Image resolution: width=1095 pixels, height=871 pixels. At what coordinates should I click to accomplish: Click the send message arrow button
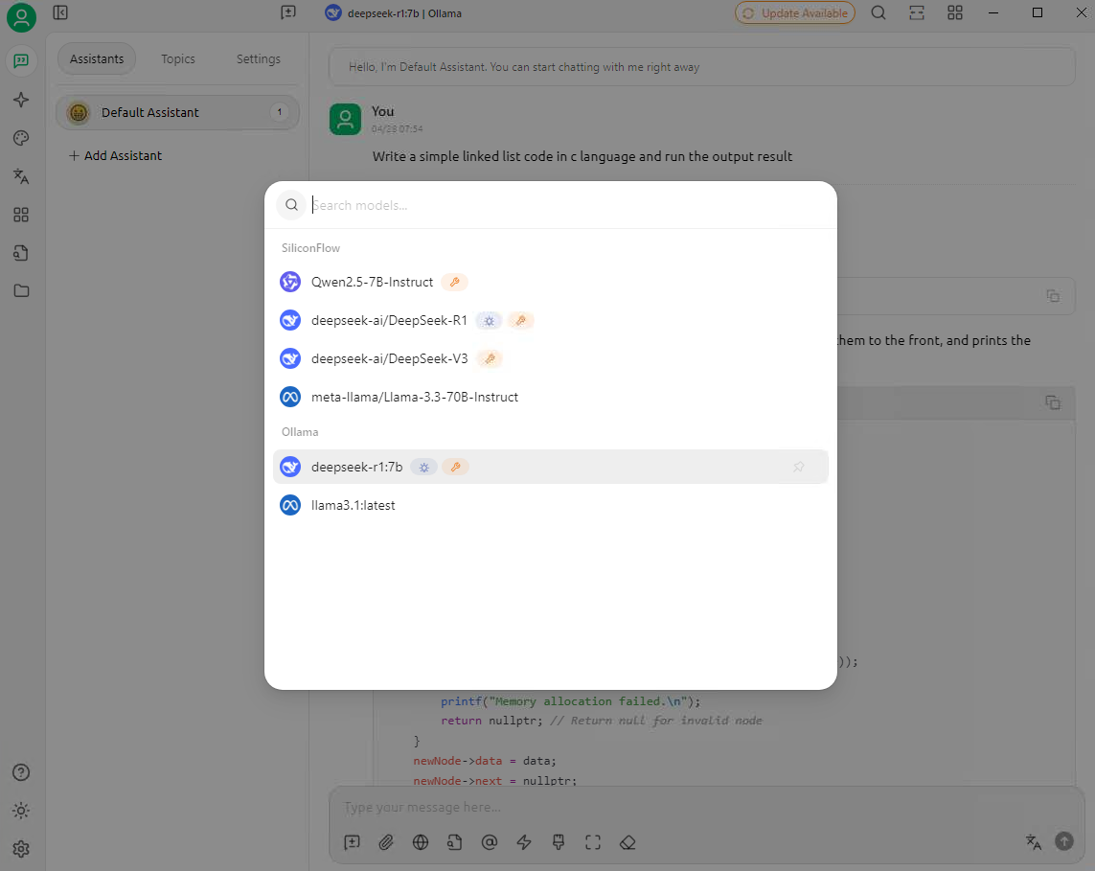coord(1064,841)
